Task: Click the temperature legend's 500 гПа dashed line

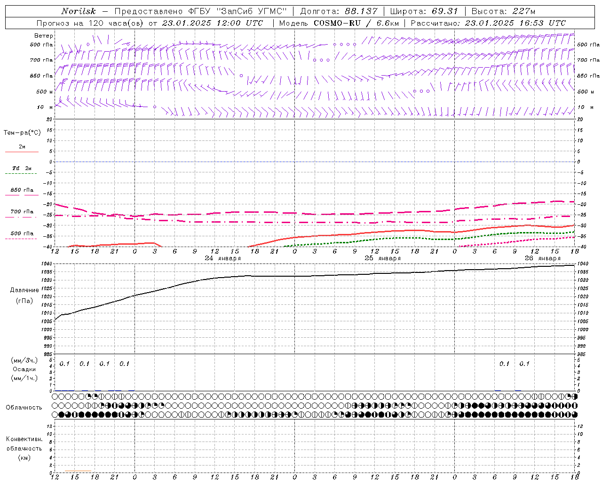Action: (x=21, y=239)
